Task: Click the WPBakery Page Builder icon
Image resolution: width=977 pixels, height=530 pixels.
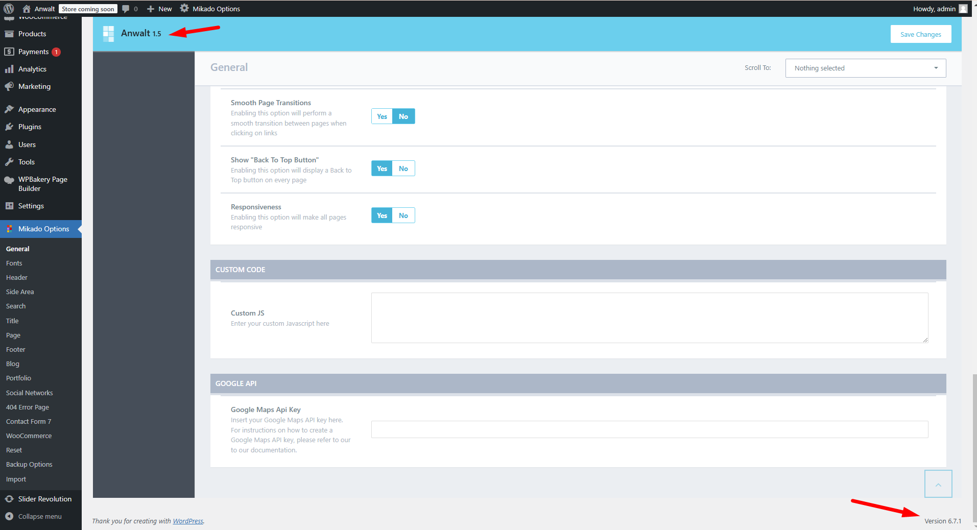Action: (x=9, y=180)
